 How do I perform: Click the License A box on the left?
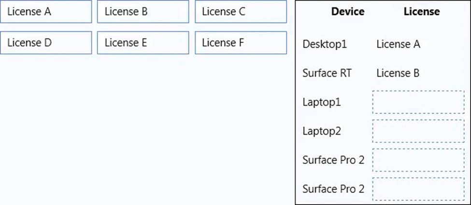(x=46, y=12)
